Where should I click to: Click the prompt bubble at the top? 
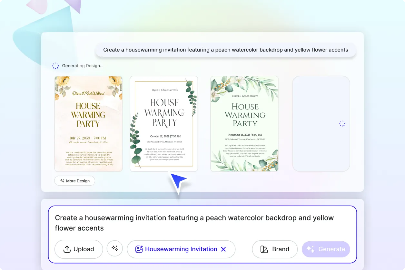tap(225, 50)
